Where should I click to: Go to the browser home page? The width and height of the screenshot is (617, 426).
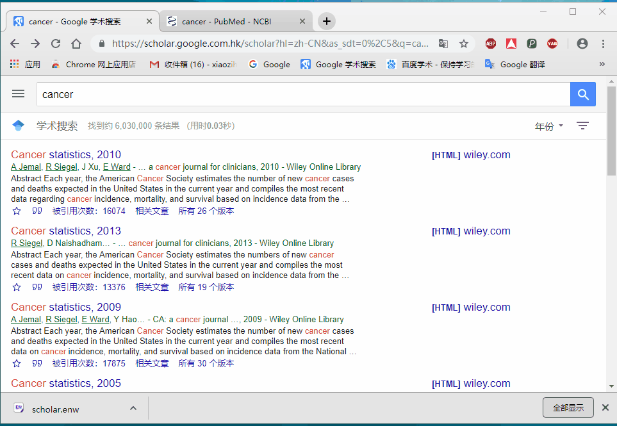click(76, 44)
